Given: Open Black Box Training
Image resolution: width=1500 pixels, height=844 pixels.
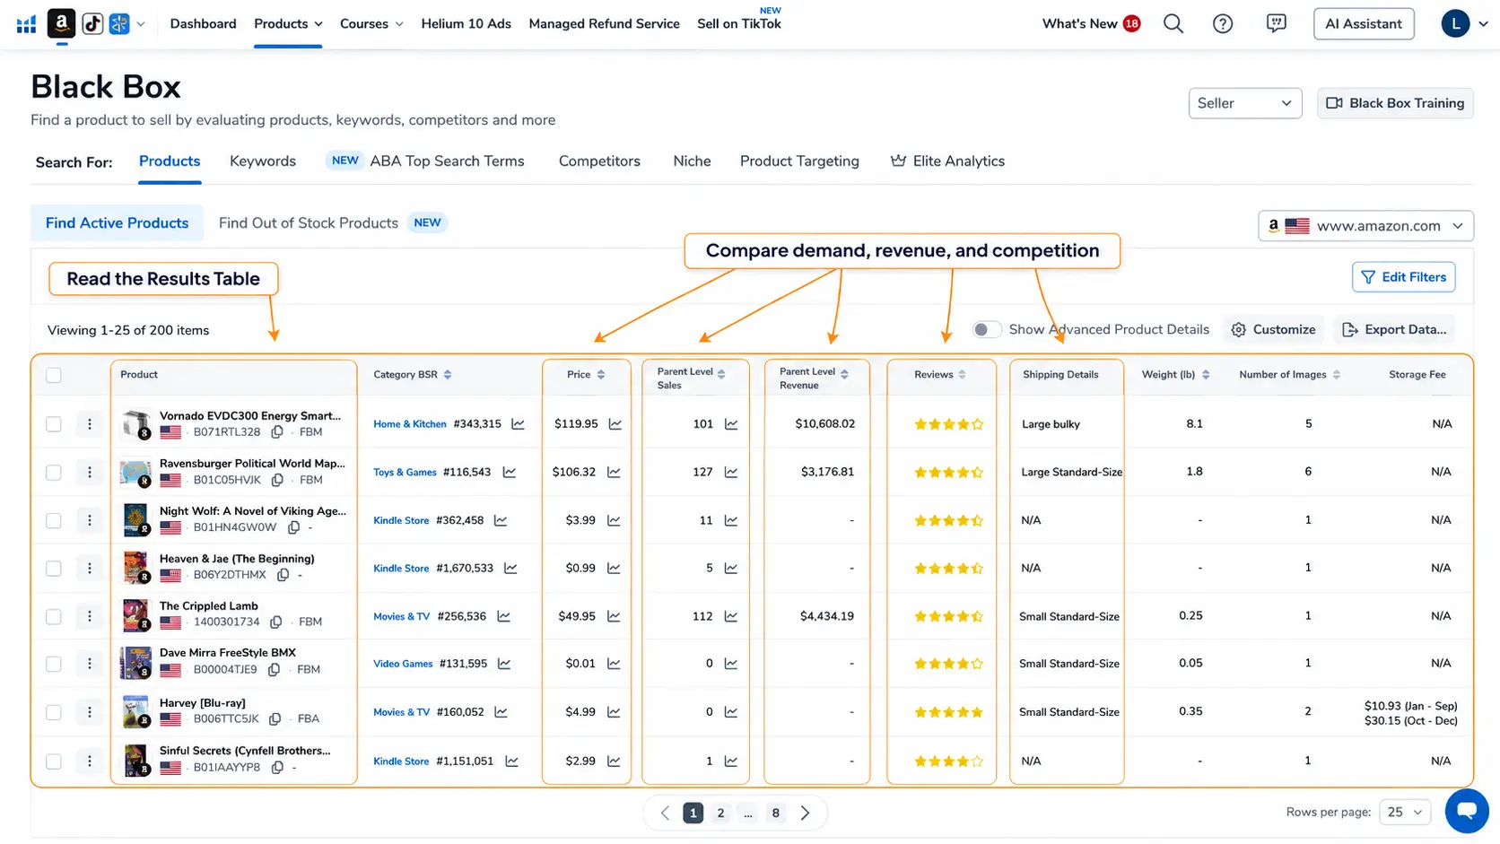Looking at the screenshot, I should click(1395, 103).
